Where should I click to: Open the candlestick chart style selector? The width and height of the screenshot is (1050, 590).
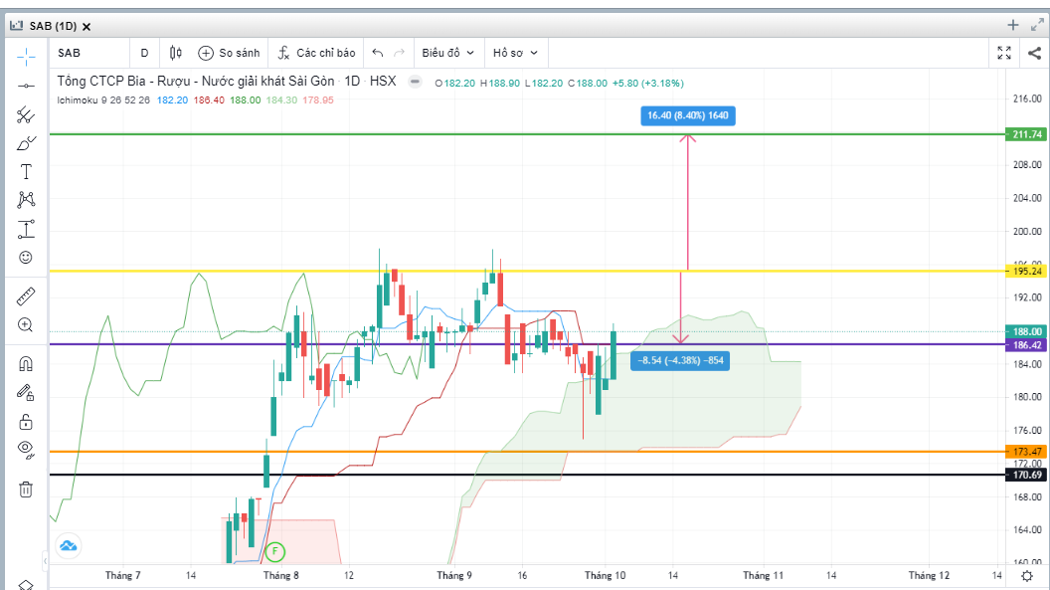point(175,53)
